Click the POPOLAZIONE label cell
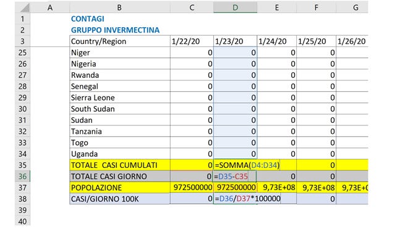The height and width of the screenshot is (242, 397). coord(120,188)
